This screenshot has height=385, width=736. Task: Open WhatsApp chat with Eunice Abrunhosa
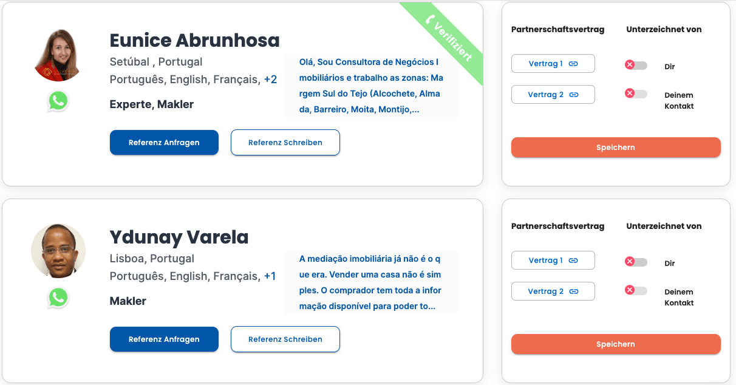(58, 101)
